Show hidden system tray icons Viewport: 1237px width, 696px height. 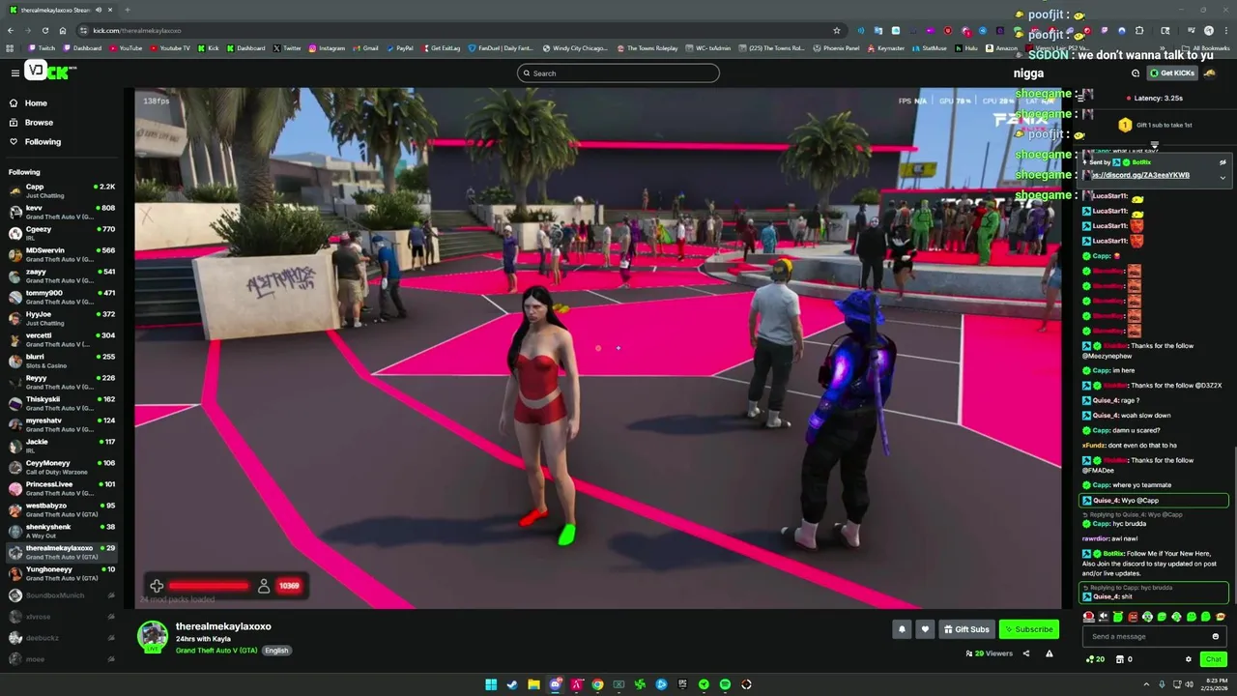[x=1148, y=684]
